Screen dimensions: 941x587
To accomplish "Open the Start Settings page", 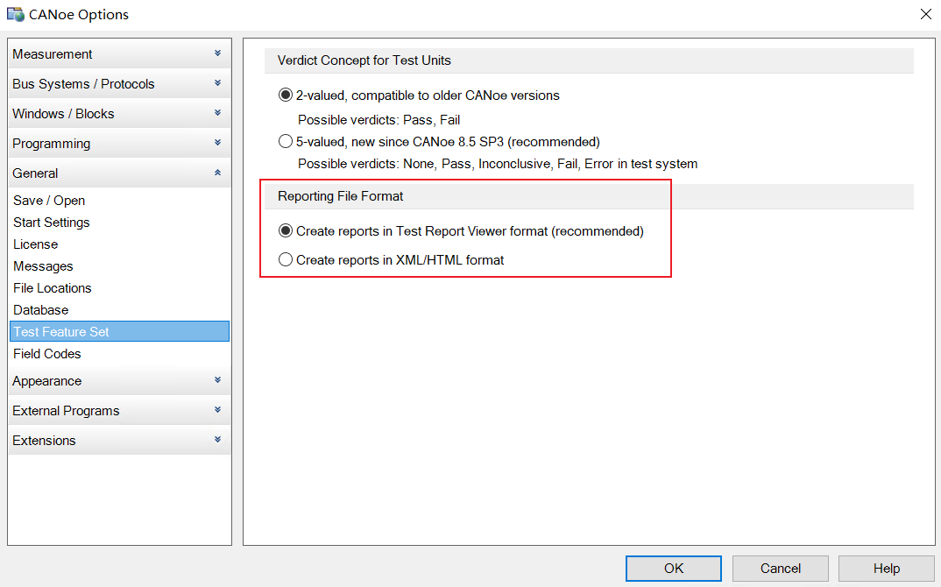I will (x=119, y=222).
